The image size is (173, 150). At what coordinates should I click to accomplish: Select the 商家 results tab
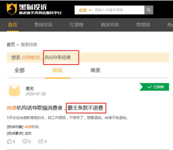tap(95, 70)
